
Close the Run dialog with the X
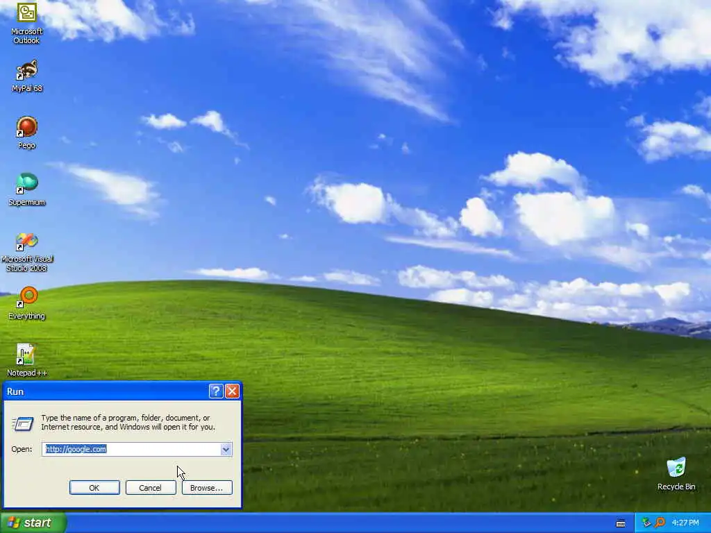pos(232,391)
